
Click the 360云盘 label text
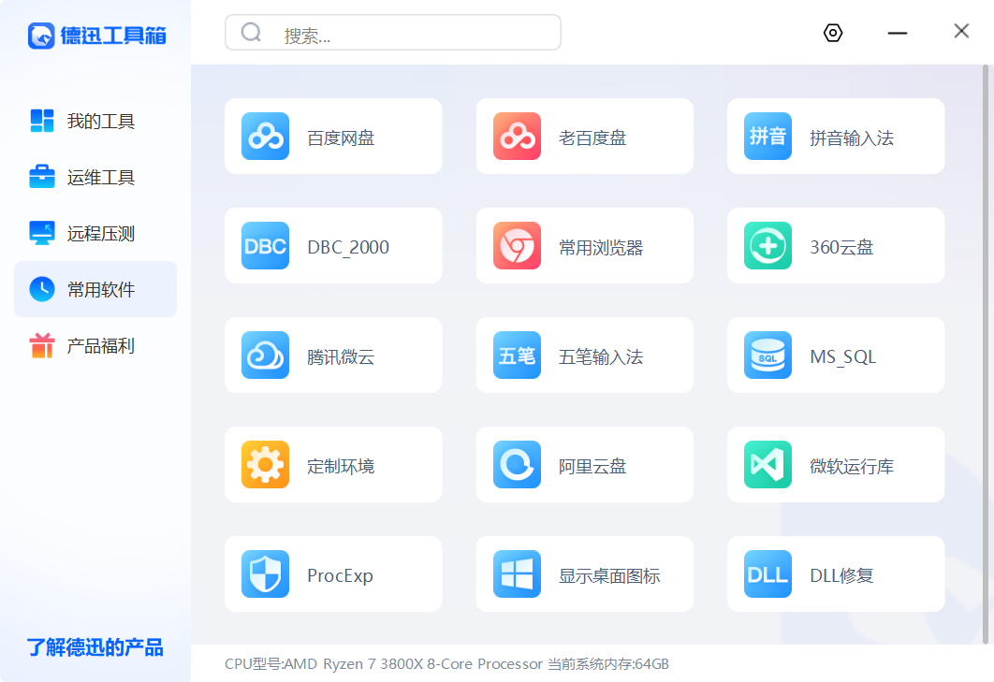[x=841, y=247]
